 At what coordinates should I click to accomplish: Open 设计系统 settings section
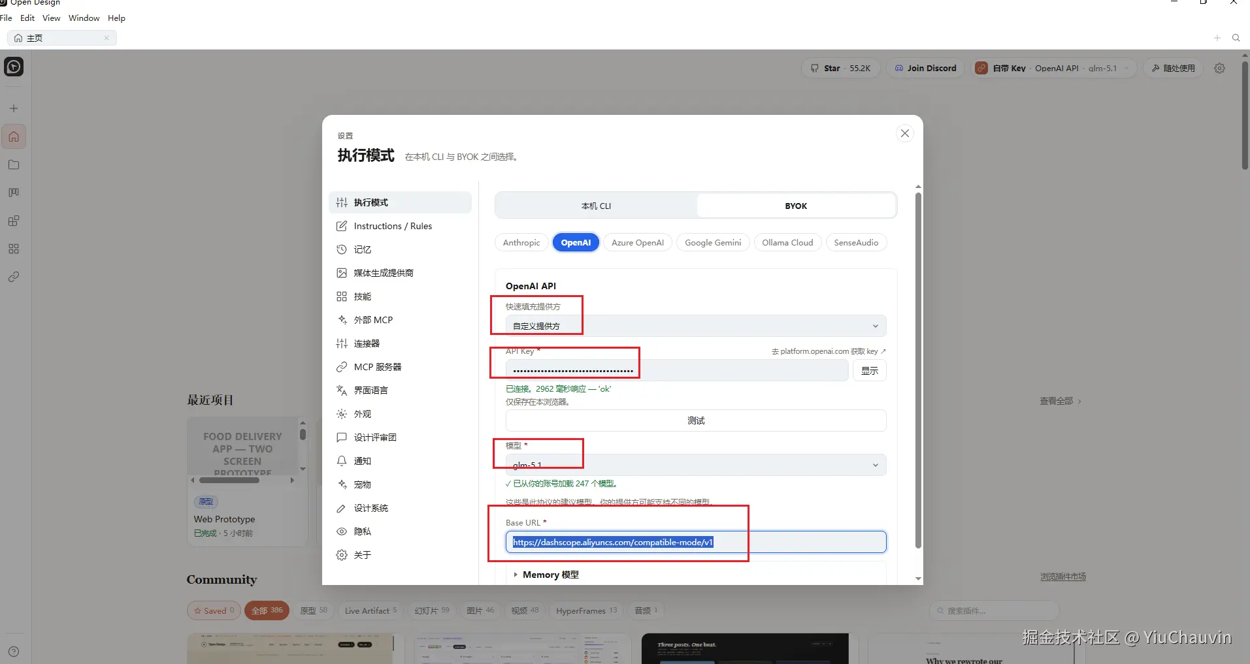pos(400,508)
